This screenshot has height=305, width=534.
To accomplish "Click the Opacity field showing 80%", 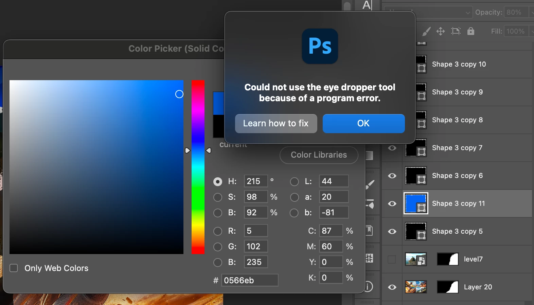I will [x=516, y=12].
